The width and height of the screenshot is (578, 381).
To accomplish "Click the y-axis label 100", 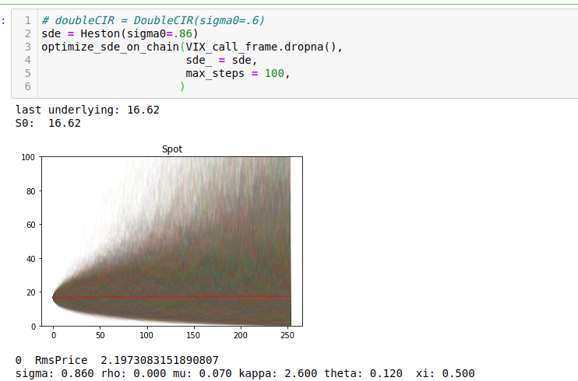I will click(28, 157).
